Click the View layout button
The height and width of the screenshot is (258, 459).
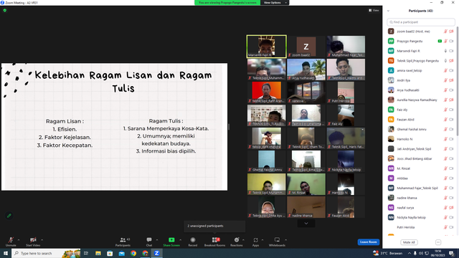[374, 10]
